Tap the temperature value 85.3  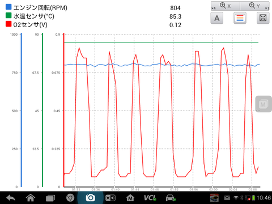coord(175,16)
